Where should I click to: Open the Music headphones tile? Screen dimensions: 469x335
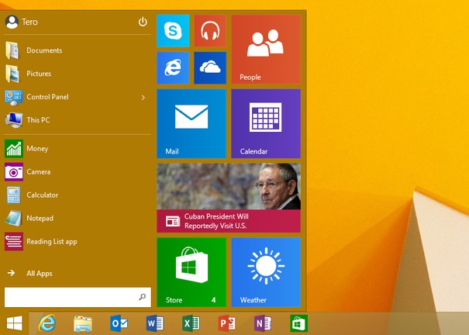210,31
